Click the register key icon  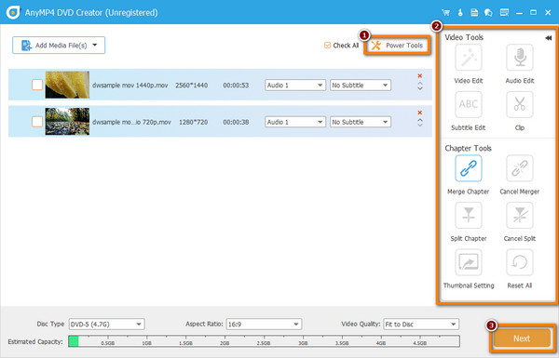tap(460, 13)
